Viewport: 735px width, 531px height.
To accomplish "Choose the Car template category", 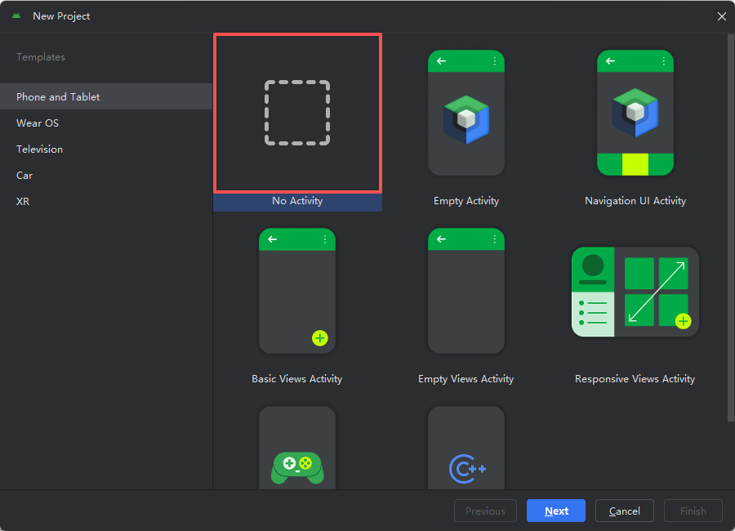I will [x=24, y=175].
